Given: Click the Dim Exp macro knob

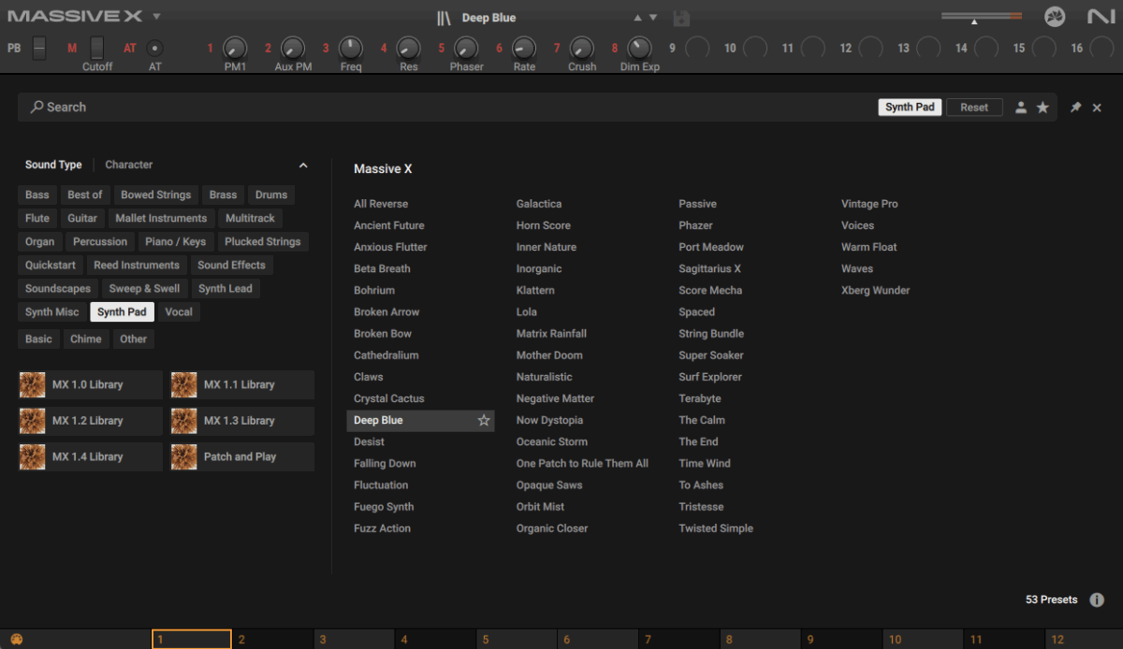Looking at the screenshot, I should pyautogui.click(x=639, y=48).
